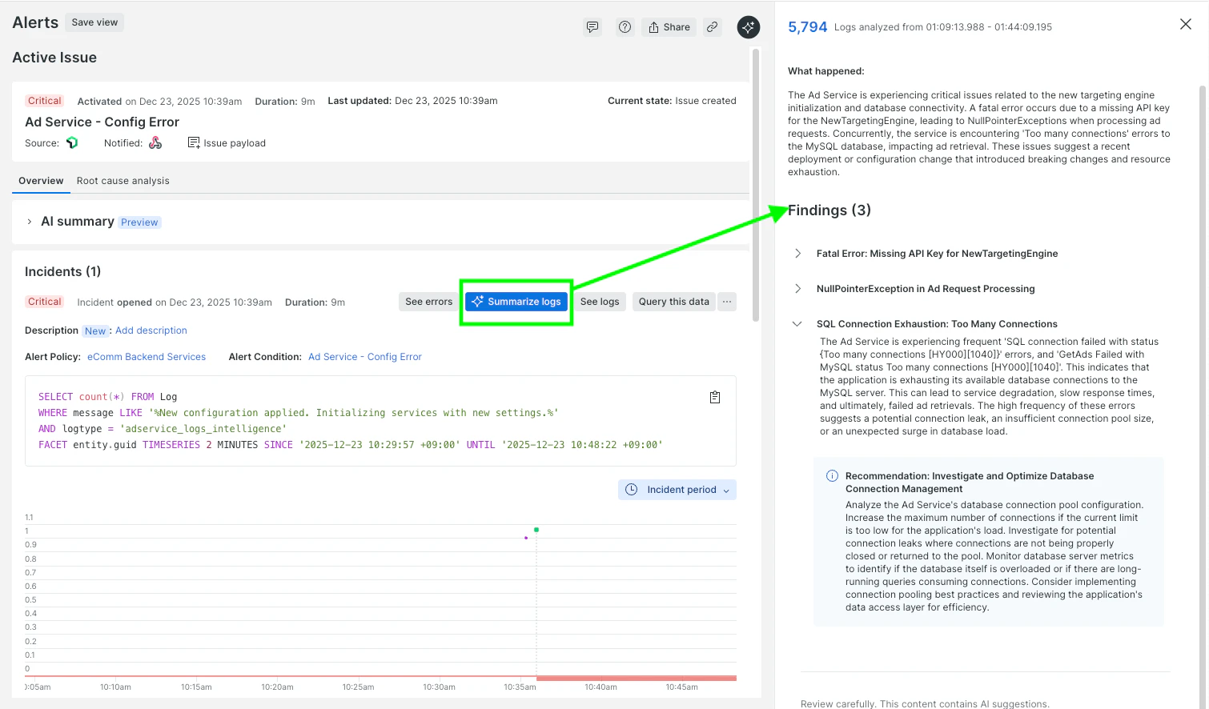Click the Critical badge in the issue header

click(44, 101)
